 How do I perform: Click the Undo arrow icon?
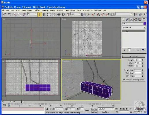coord(5,14)
